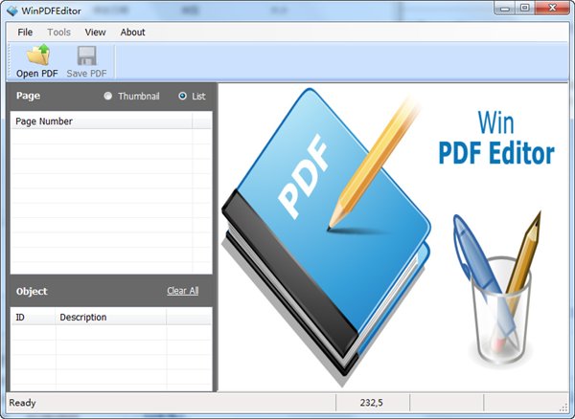Click the window resize grip in status bar

pyautogui.click(x=564, y=408)
